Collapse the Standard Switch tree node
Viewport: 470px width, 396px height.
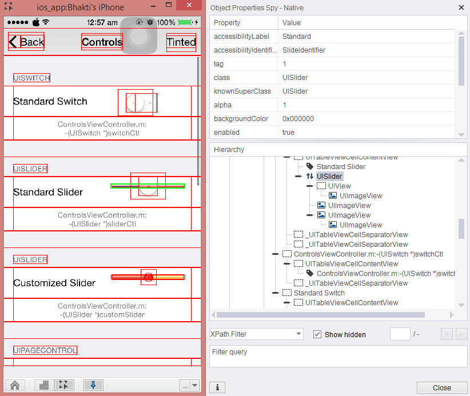275,293
